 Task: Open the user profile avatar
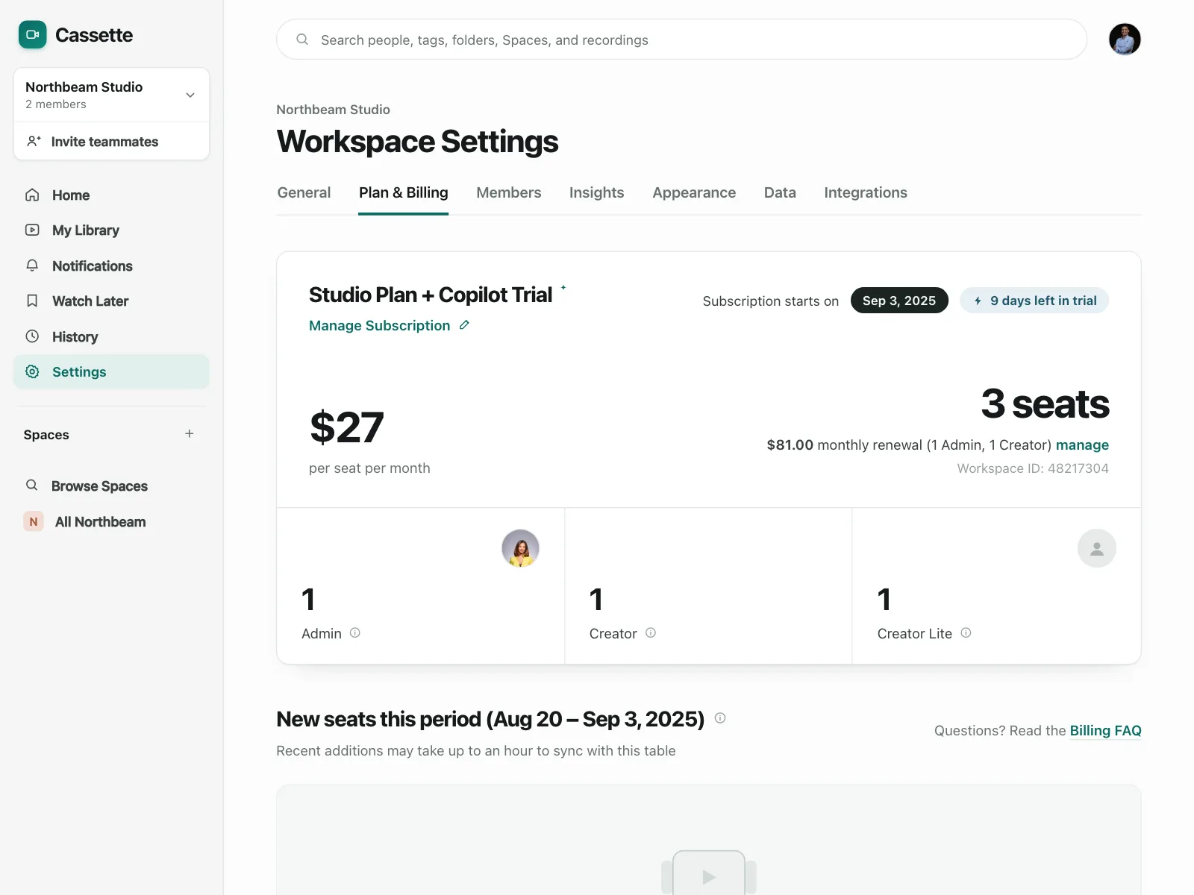click(1125, 40)
